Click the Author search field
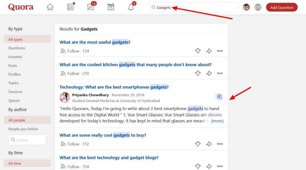 [27, 140]
